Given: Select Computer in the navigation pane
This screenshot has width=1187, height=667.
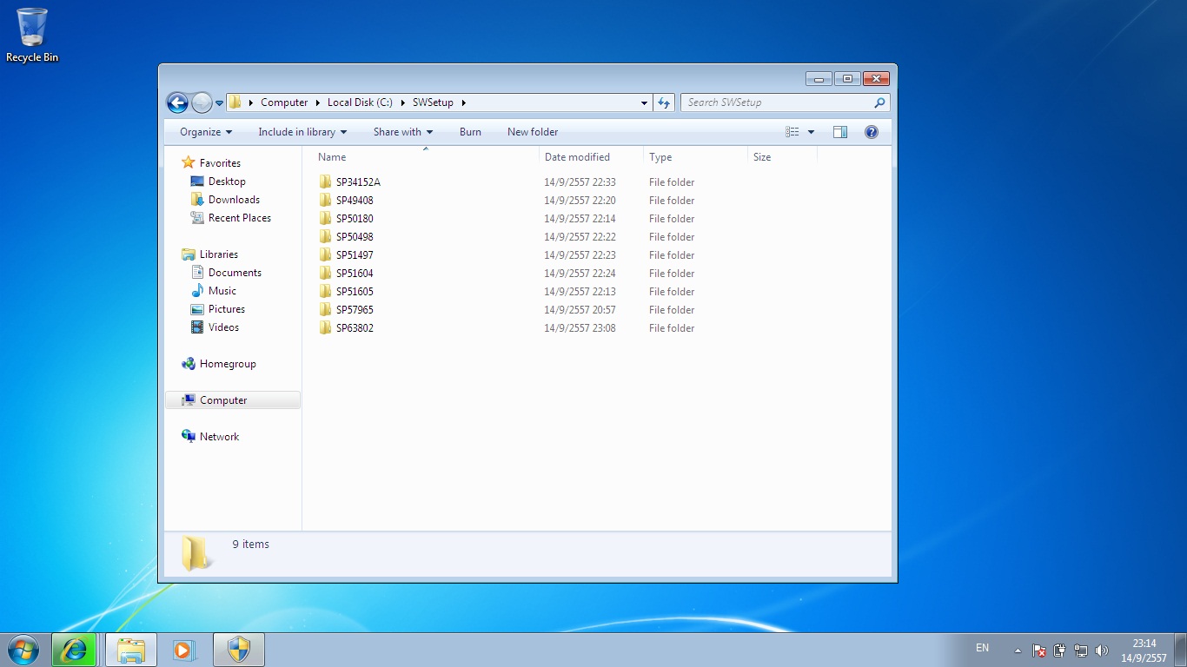Looking at the screenshot, I should tap(232, 400).
